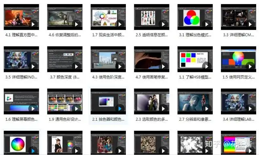Image resolution: width=259 pixels, height=155 pixels.
Task: Play the 3.4 详细理解LAB video
Action: 250,108
